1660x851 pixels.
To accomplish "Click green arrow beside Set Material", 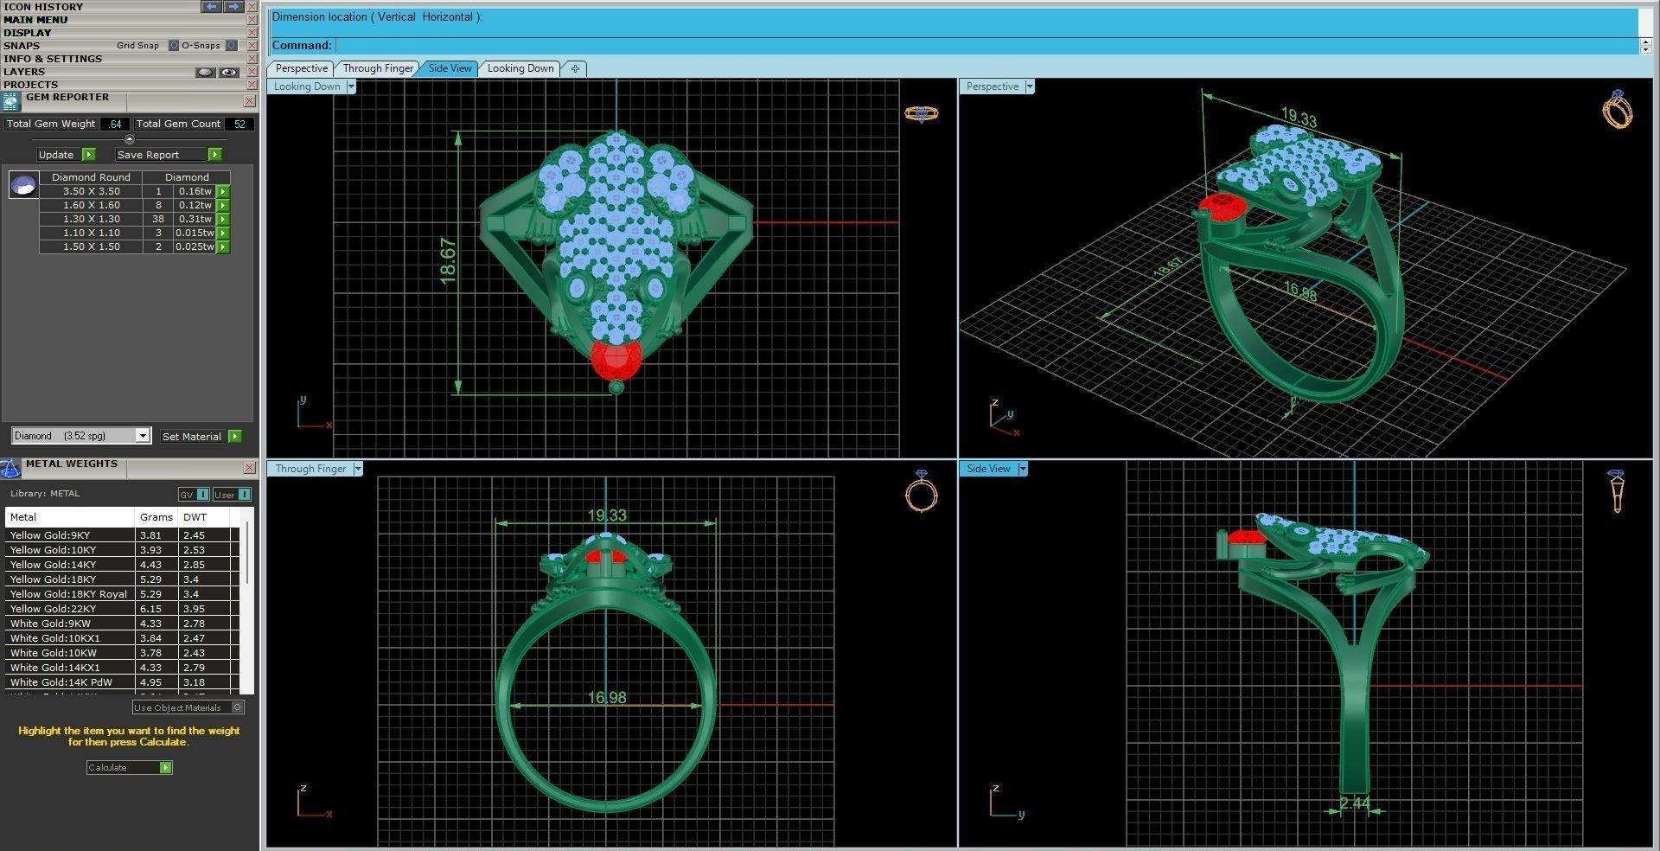I will tap(234, 437).
